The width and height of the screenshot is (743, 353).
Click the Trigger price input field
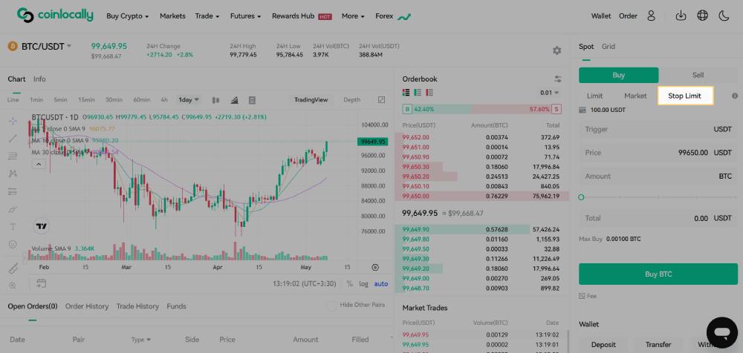pos(658,129)
